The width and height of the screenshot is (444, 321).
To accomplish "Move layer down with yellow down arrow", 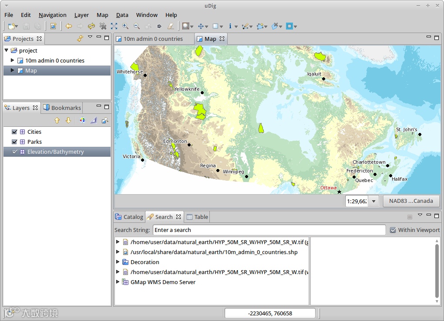I will pos(68,120).
